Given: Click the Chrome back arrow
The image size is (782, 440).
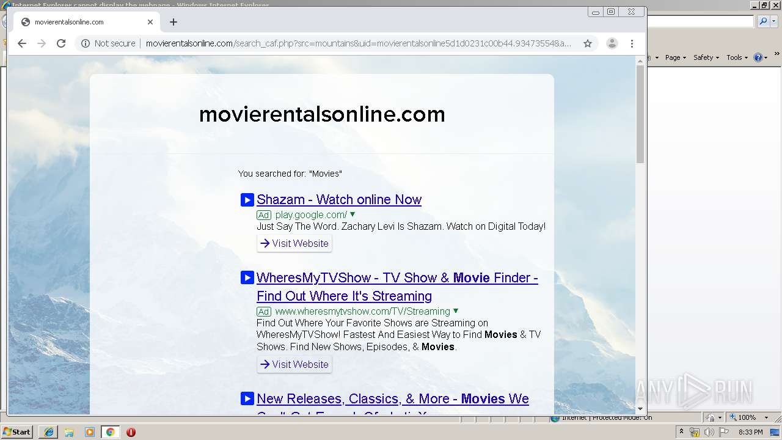Looking at the screenshot, I should [x=22, y=43].
